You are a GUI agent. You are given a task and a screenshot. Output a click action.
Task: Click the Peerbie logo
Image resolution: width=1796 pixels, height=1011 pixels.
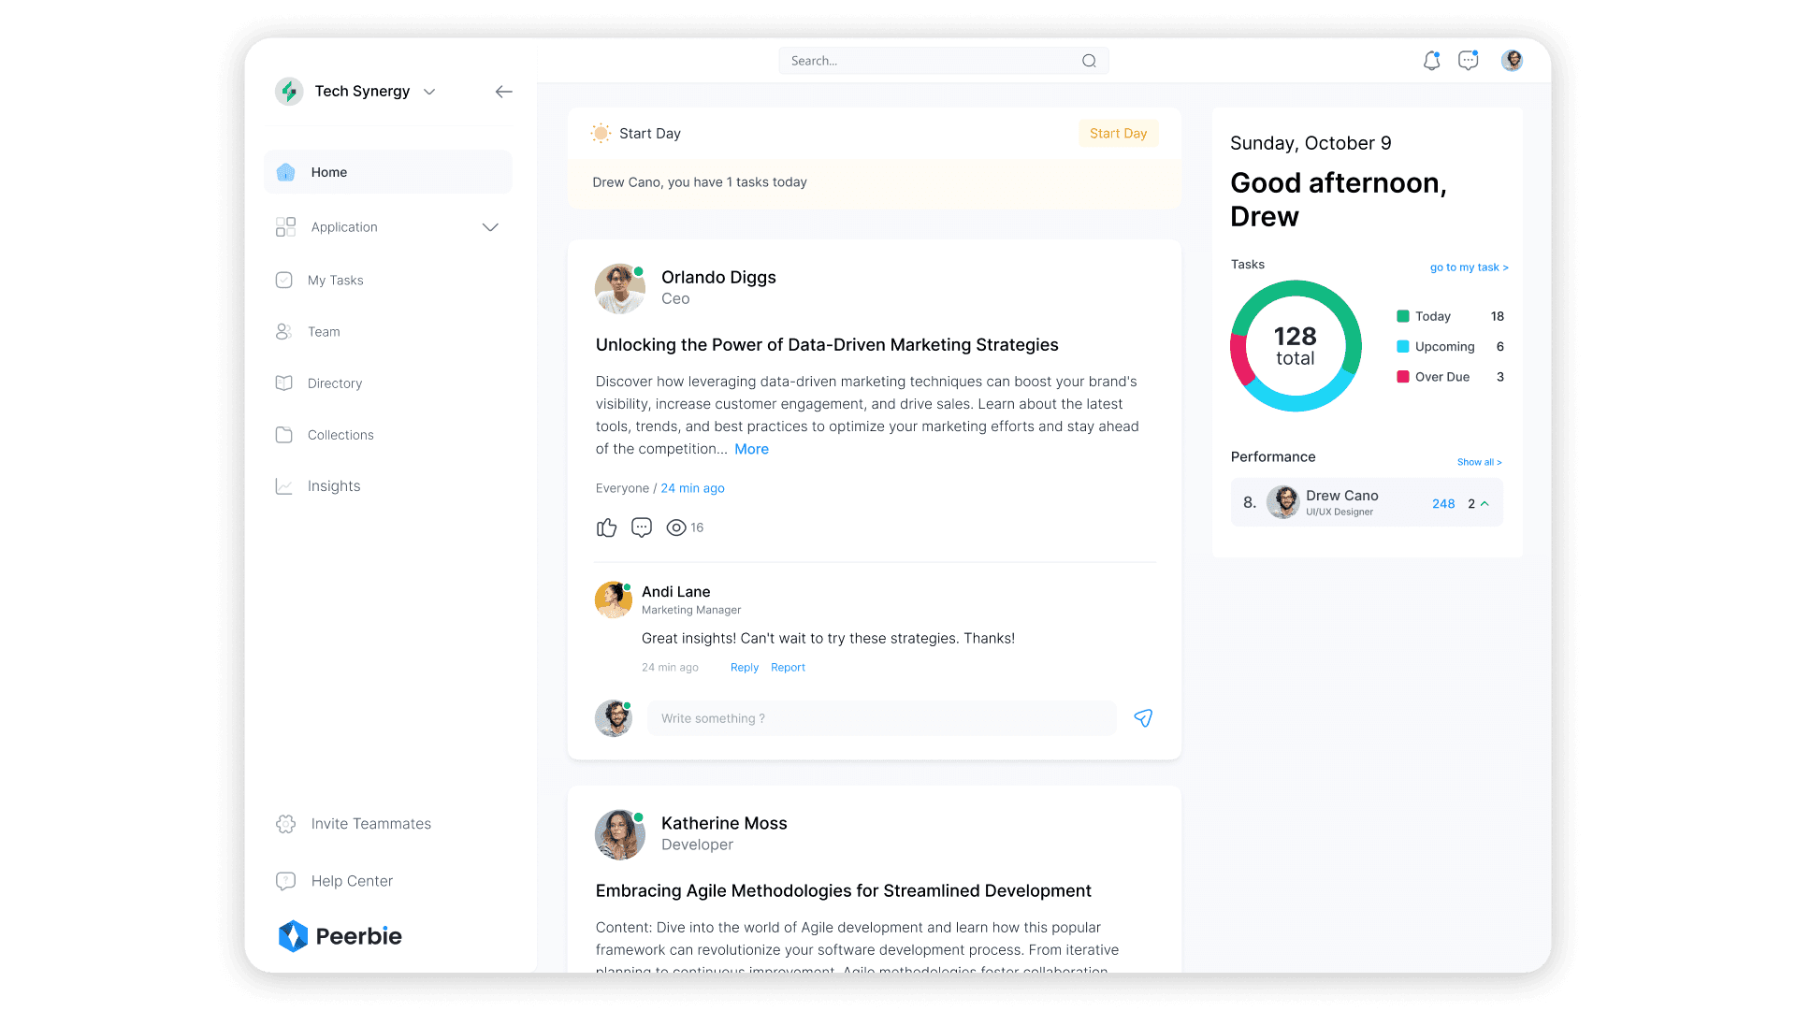[340, 935]
